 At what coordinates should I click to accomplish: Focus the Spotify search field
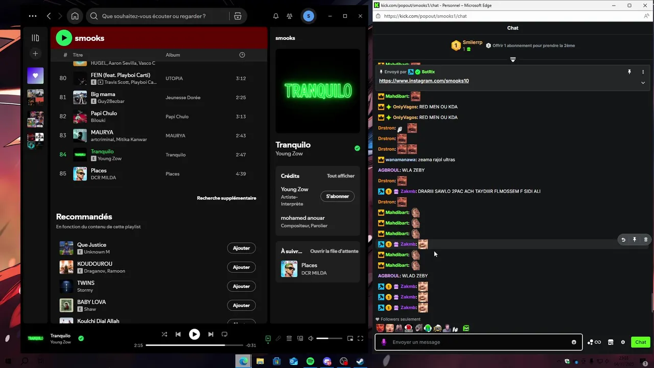(157, 16)
